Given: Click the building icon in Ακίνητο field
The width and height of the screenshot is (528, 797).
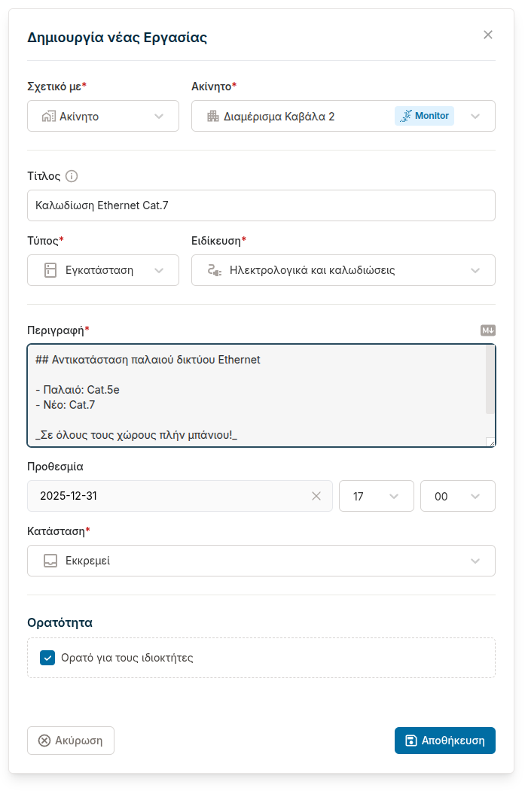Looking at the screenshot, I should click(212, 116).
